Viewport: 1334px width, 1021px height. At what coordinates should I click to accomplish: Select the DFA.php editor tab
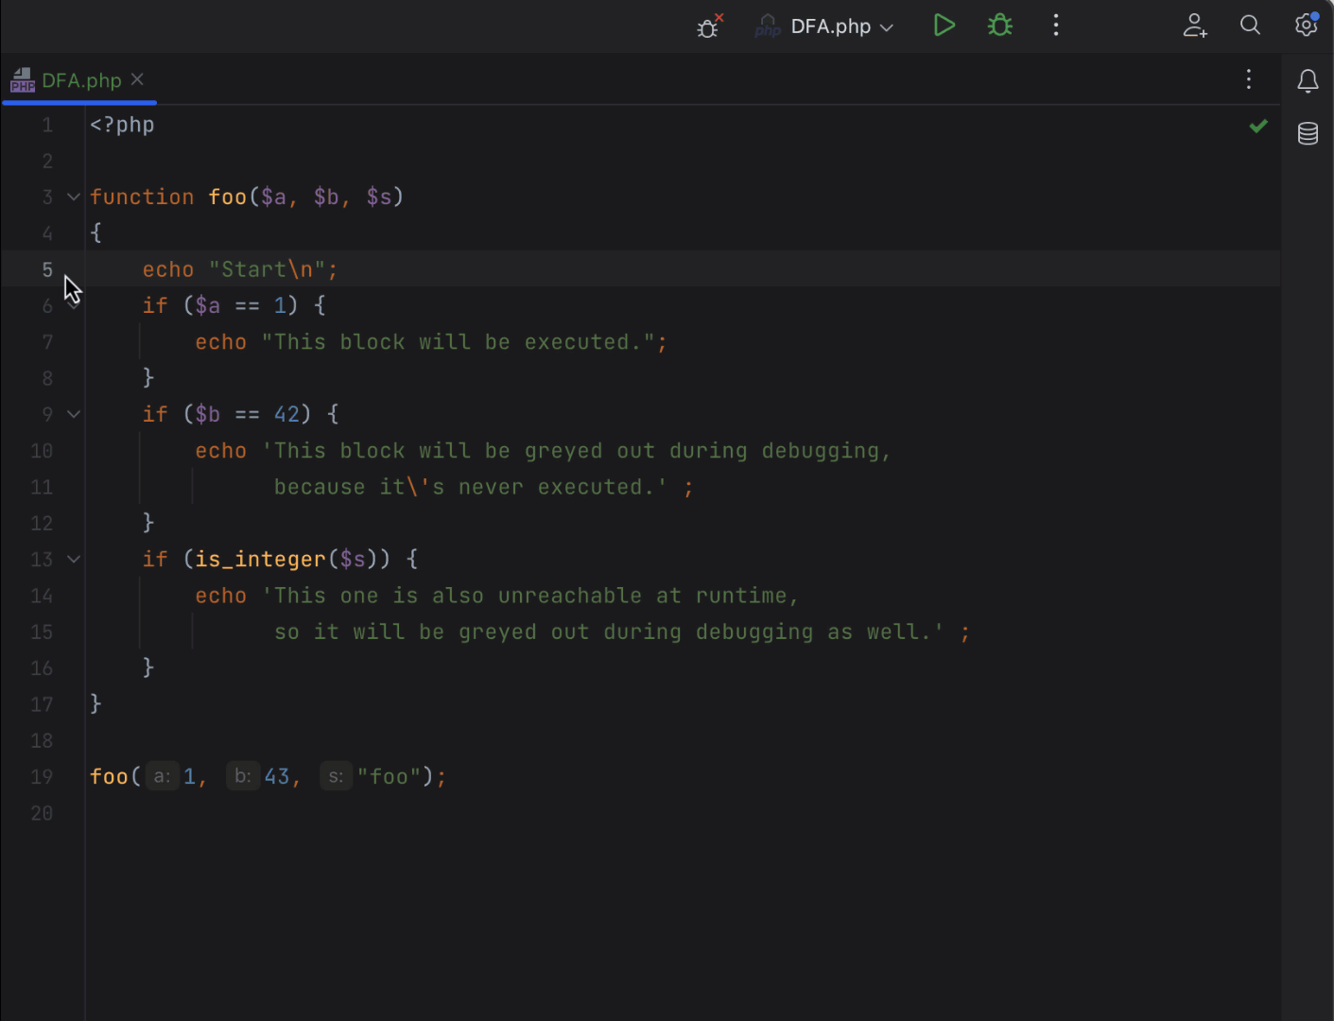pos(81,80)
